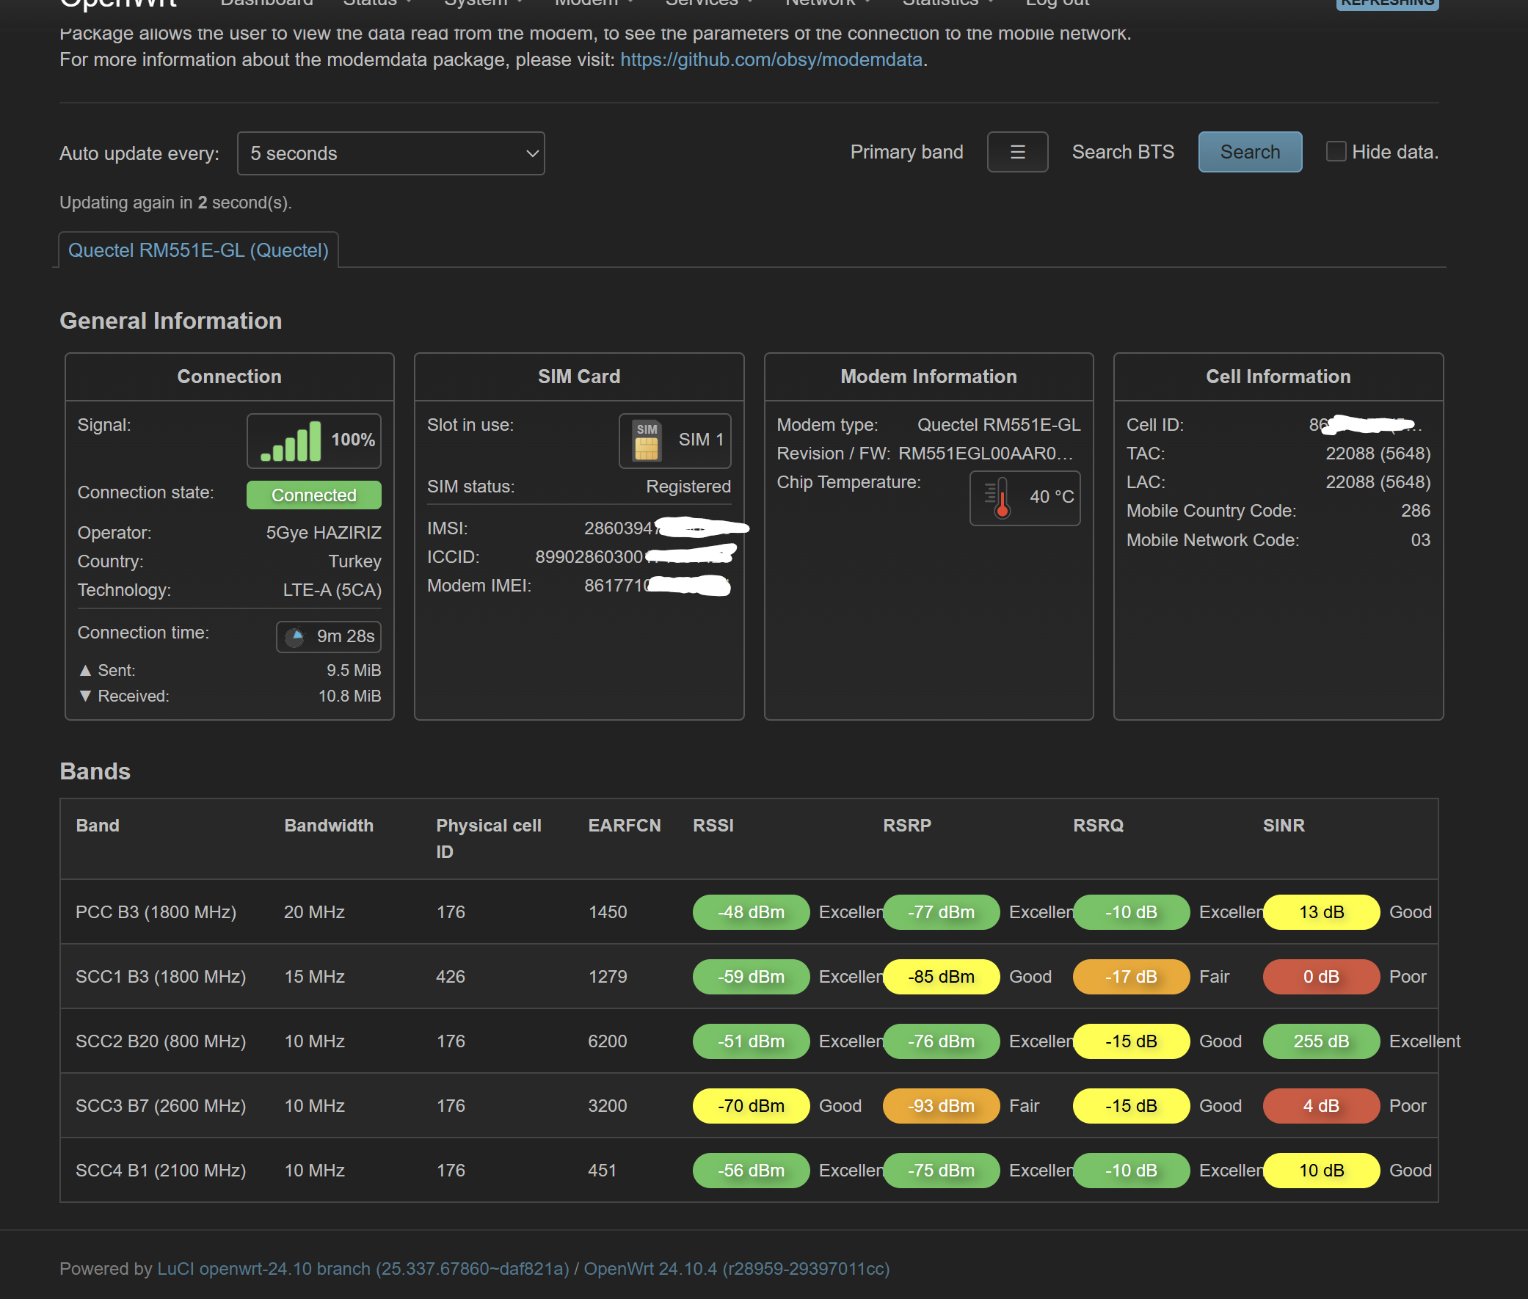Click the Received download arrow icon
The width and height of the screenshot is (1528, 1299).
click(85, 696)
